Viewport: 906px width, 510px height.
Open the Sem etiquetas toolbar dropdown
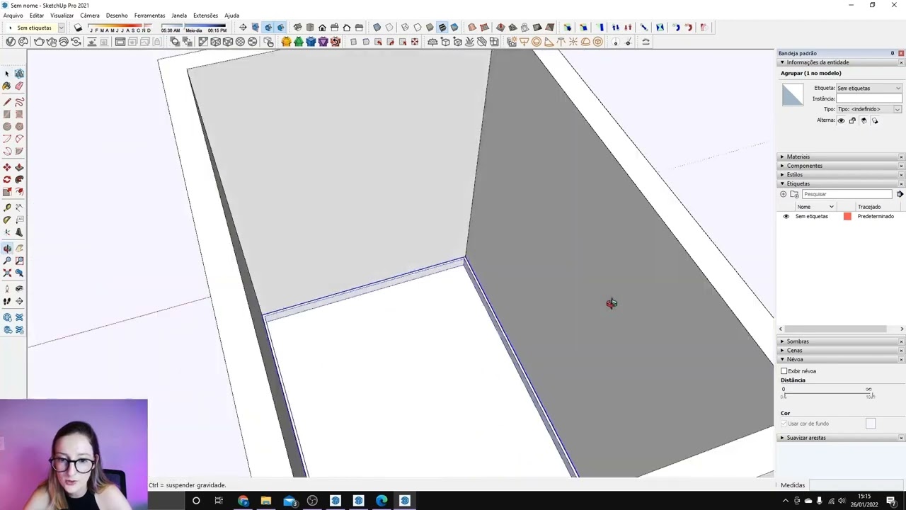[x=61, y=28]
